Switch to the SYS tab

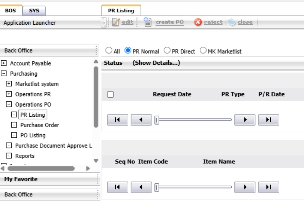(34, 10)
